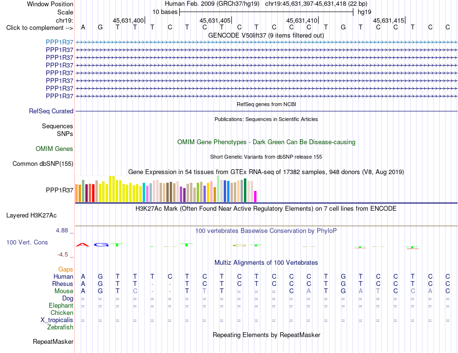Click the dark green GTEx expression bar

[245, 190]
